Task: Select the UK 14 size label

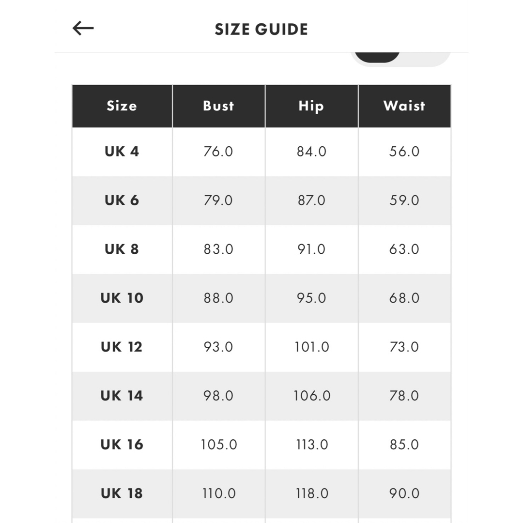Action: pos(122,396)
